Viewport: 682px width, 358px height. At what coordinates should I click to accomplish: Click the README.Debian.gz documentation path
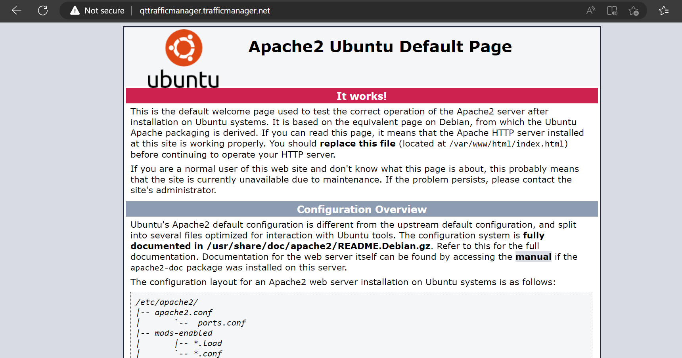(x=318, y=246)
